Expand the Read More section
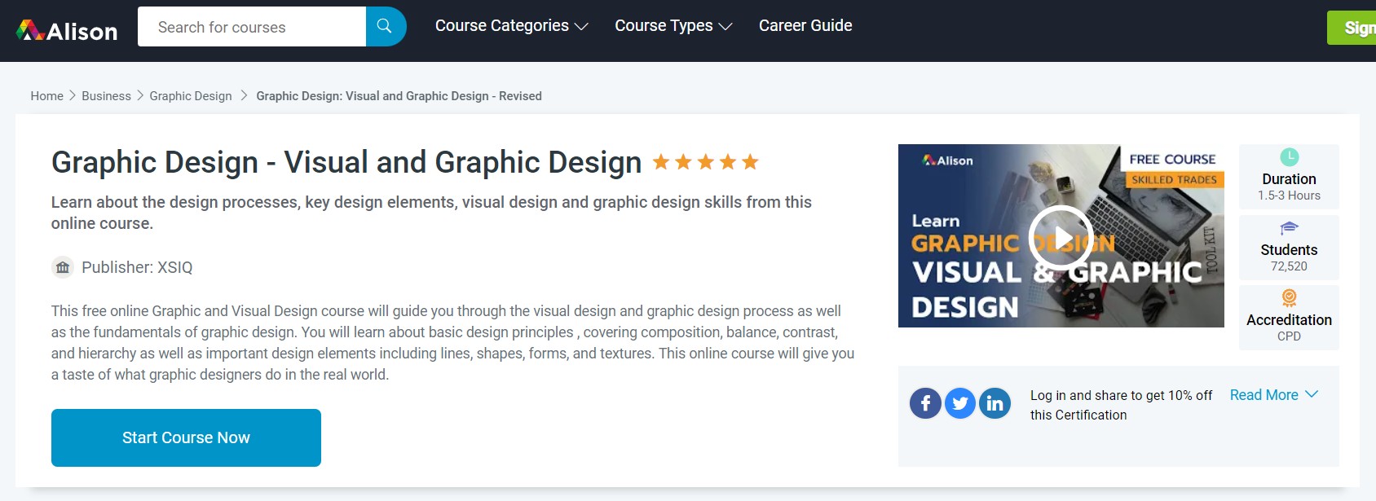 click(x=1273, y=395)
